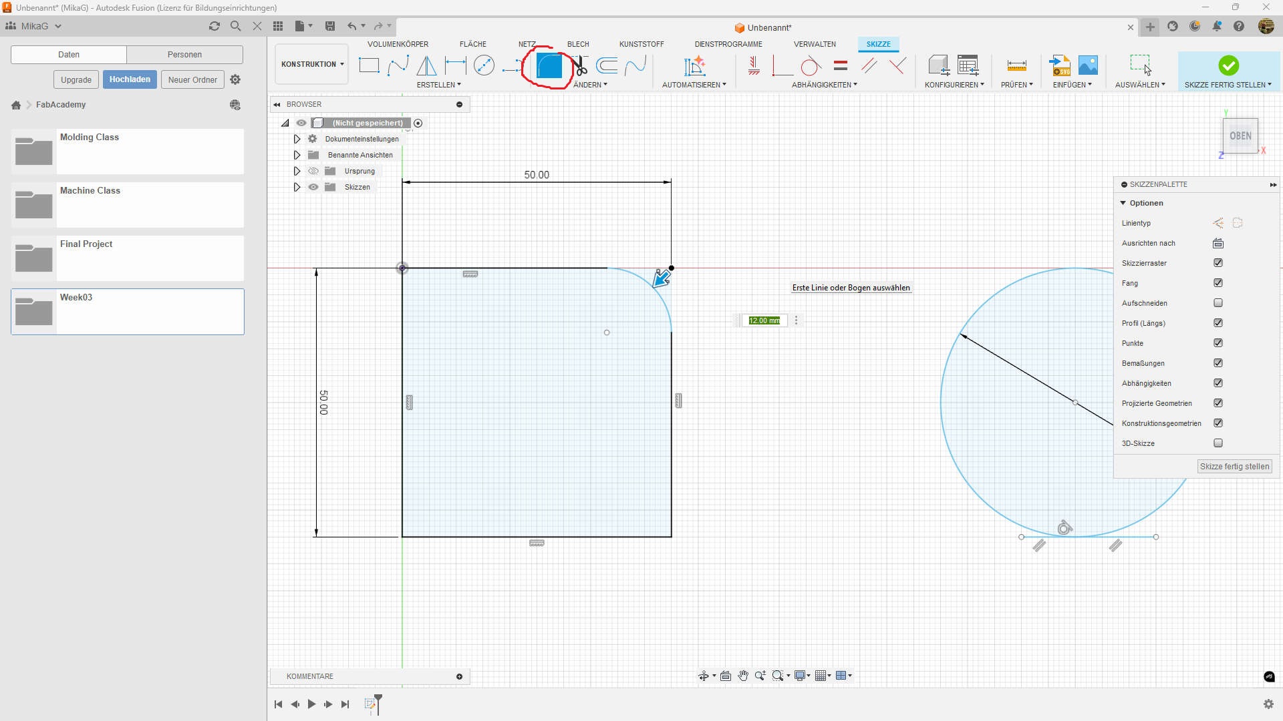Toggle the Profil (Längs) checkbox

click(1218, 323)
